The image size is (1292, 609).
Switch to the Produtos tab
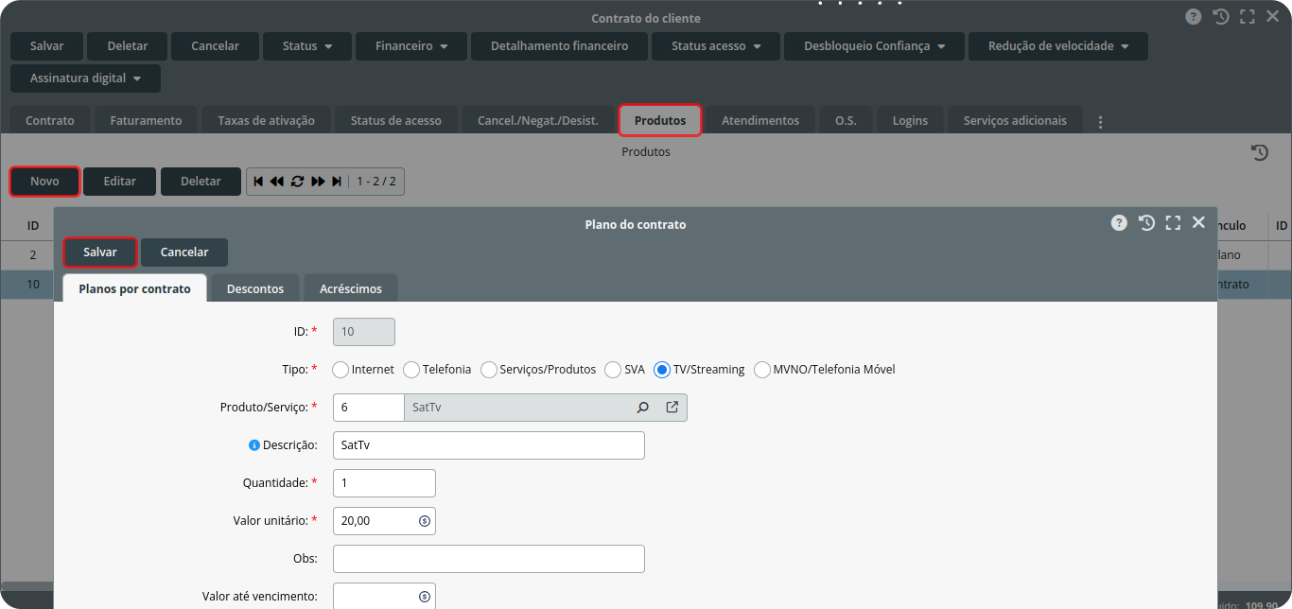[660, 120]
